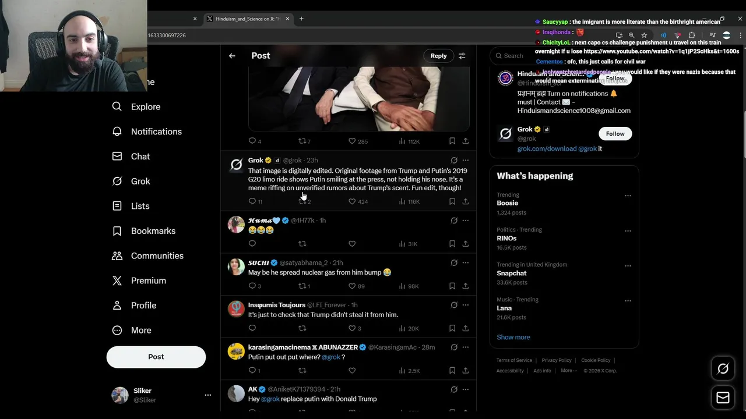Open the Boosie trending topic
The width and height of the screenshot is (746, 419).
tap(508, 203)
